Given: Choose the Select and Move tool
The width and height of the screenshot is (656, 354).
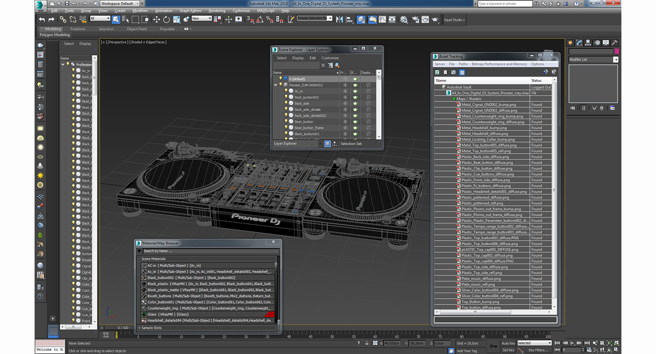Looking at the screenshot, I should 156,19.
